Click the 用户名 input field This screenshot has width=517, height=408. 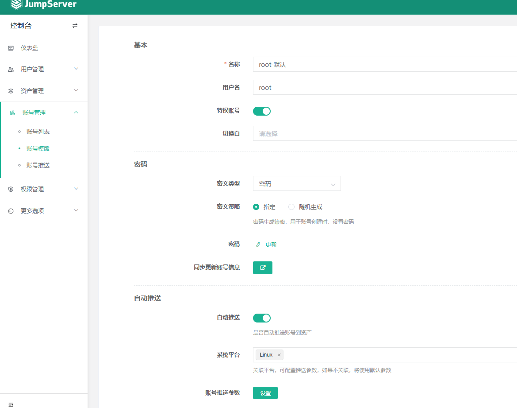coord(385,88)
